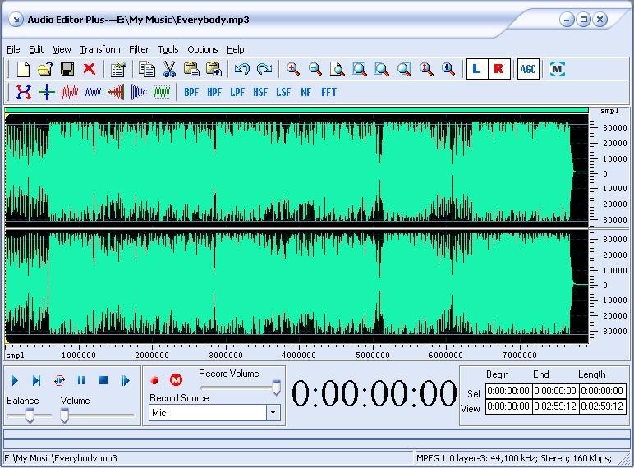634x468 pixels.
Task: Open the File menu
Action: pos(13,49)
